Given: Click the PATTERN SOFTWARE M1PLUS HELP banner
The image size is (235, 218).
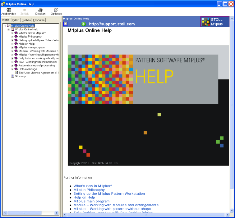Looking at the screenshot, I should pos(148,105).
